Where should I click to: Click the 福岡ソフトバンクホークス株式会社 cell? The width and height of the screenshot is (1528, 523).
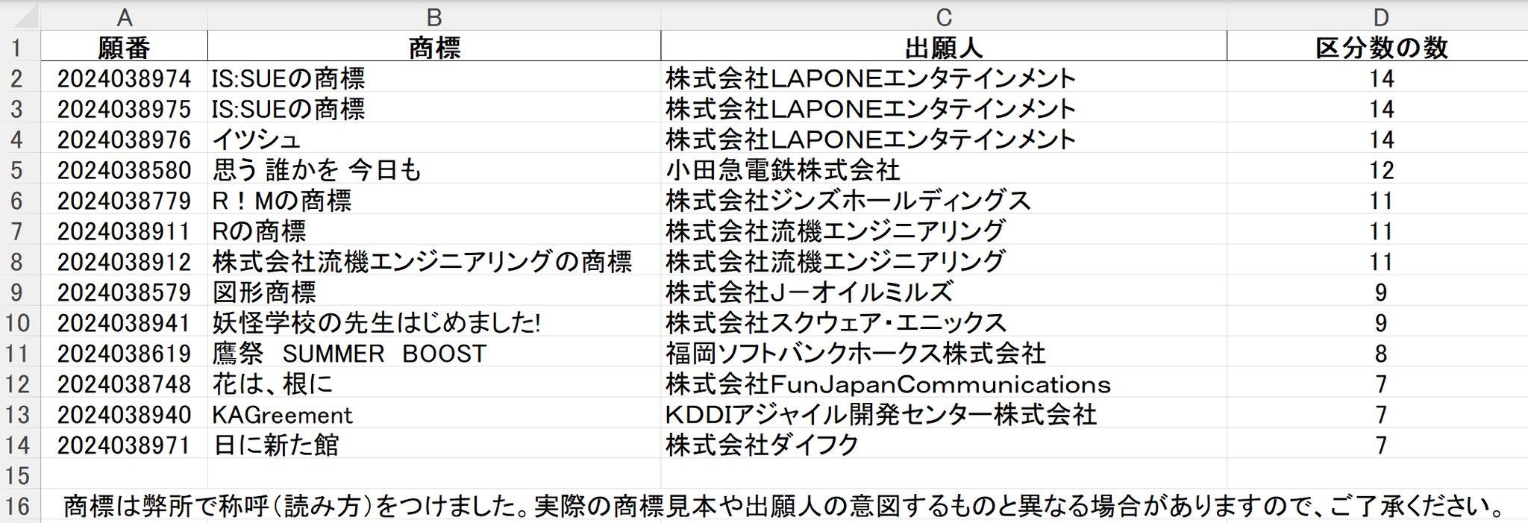click(944, 354)
